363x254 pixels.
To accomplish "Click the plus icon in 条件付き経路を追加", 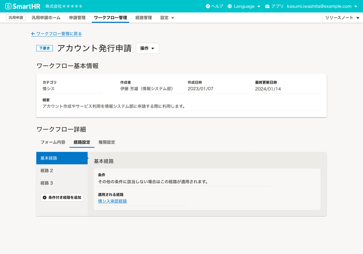I will (45, 197).
